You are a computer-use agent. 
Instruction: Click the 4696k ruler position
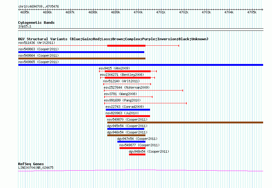(47, 12)
